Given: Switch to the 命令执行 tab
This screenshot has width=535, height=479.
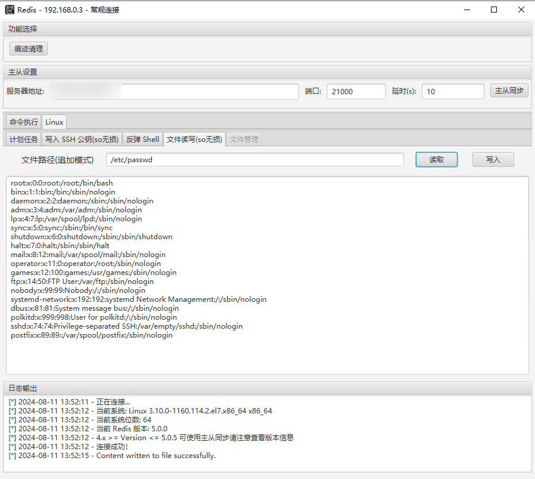Looking at the screenshot, I should pyautogui.click(x=24, y=122).
